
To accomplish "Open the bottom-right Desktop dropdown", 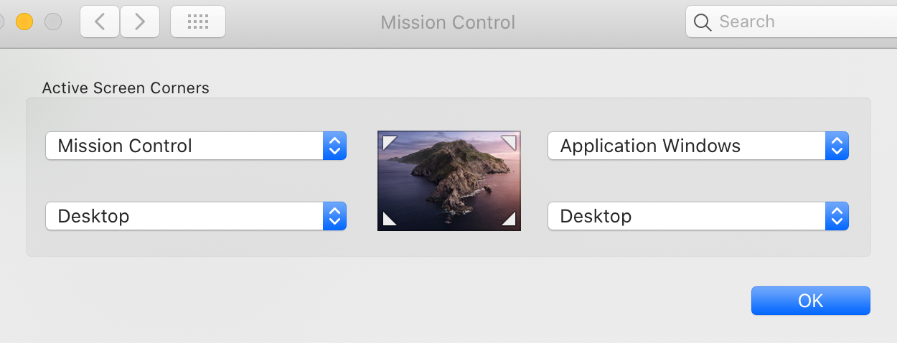I will tap(698, 216).
